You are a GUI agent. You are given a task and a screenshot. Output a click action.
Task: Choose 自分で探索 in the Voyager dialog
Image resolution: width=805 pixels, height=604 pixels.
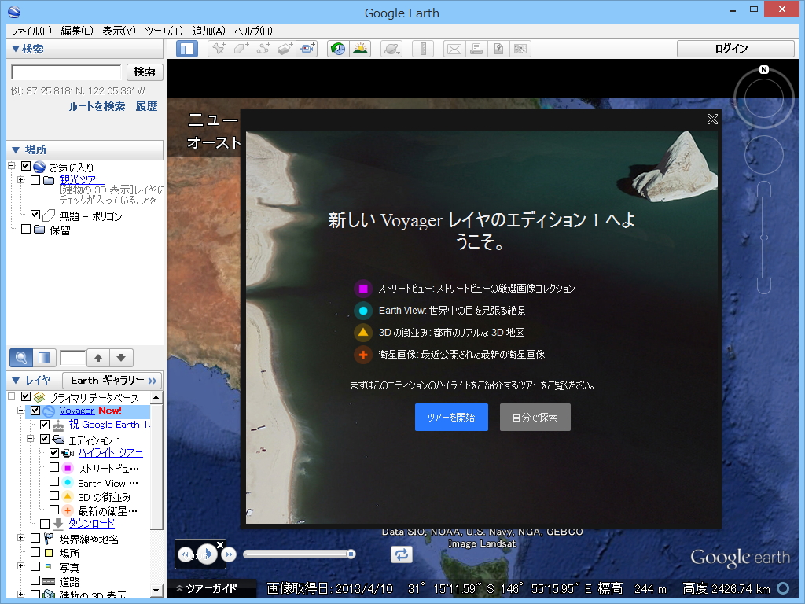click(535, 417)
